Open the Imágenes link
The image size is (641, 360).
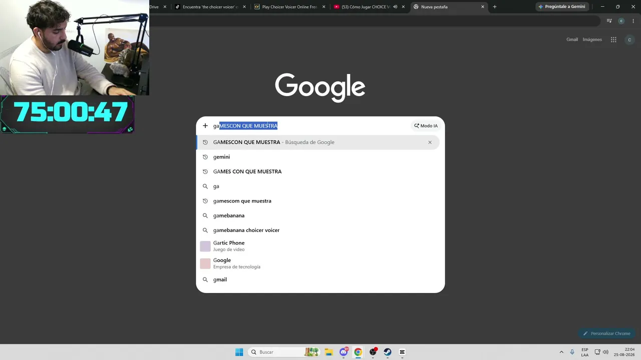click(x=592, y=39)
